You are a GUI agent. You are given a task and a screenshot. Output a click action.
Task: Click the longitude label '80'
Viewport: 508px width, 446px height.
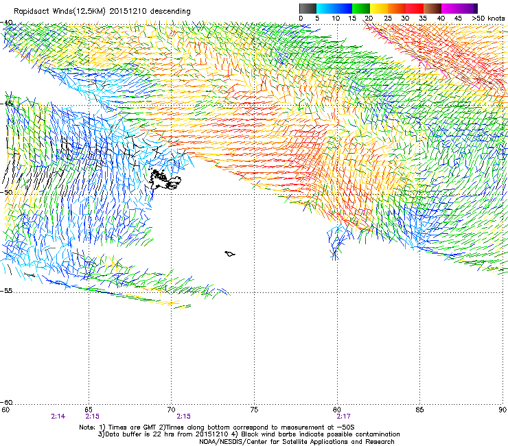coord(337,410)
